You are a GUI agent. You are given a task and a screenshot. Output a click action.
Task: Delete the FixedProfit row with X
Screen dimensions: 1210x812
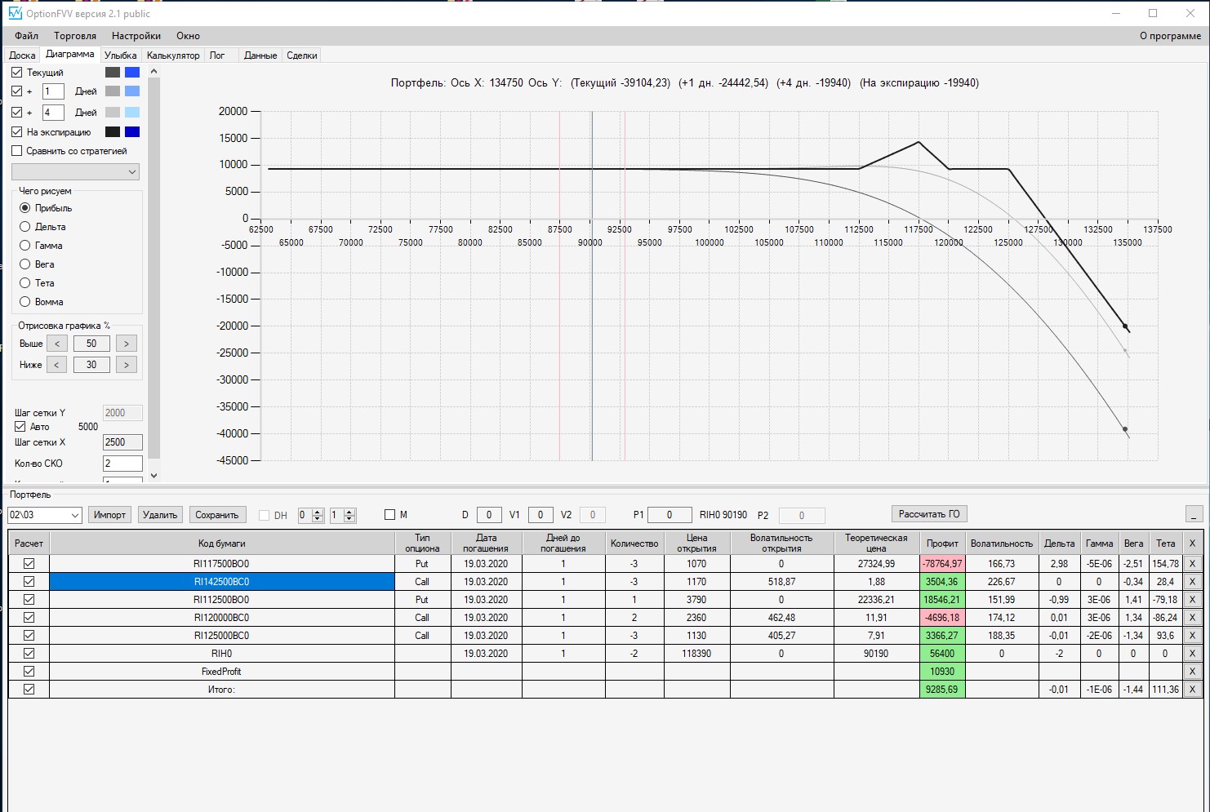point(1192,672)
